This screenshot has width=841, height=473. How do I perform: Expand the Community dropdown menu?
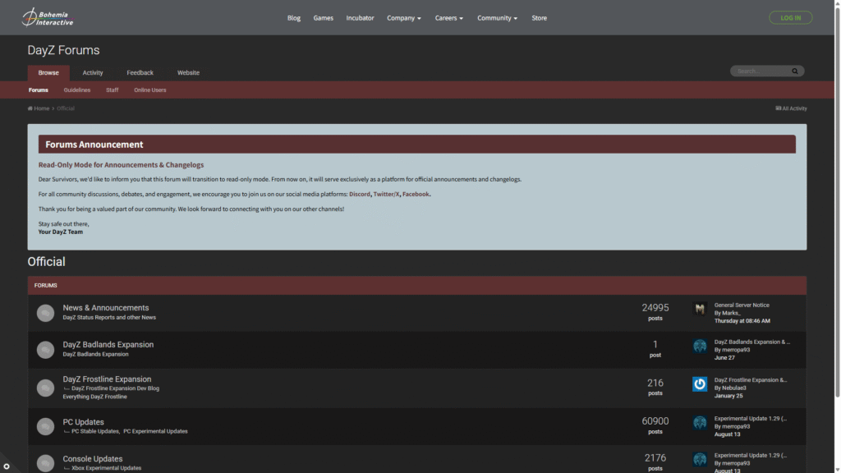pyautogui.click(x=497, y=18)
